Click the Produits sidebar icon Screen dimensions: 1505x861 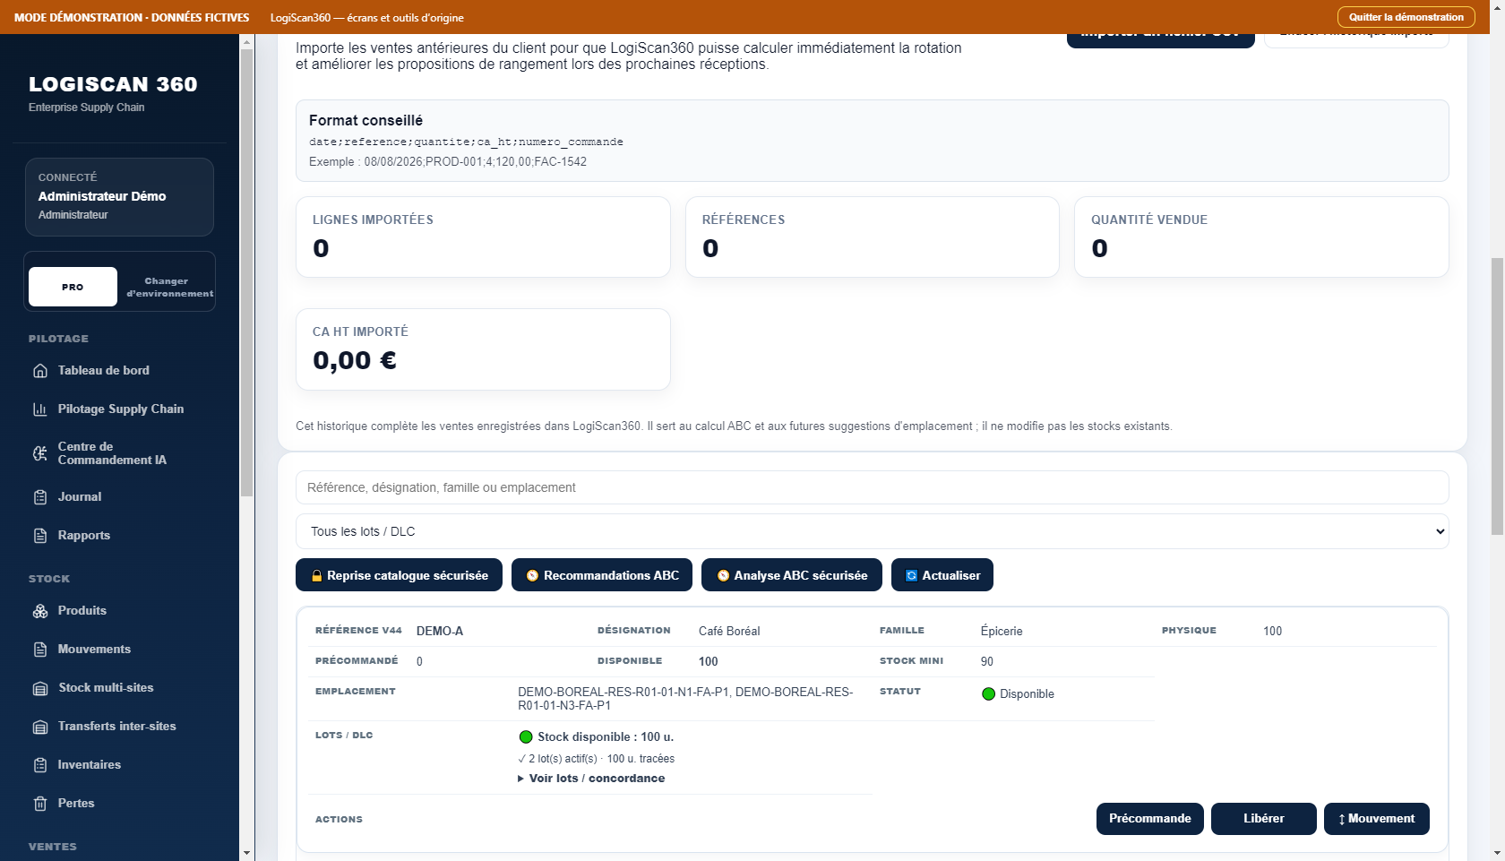(x=40, y=611)
